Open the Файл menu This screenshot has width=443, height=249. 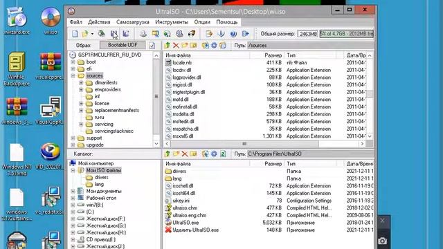coord(75,22)
